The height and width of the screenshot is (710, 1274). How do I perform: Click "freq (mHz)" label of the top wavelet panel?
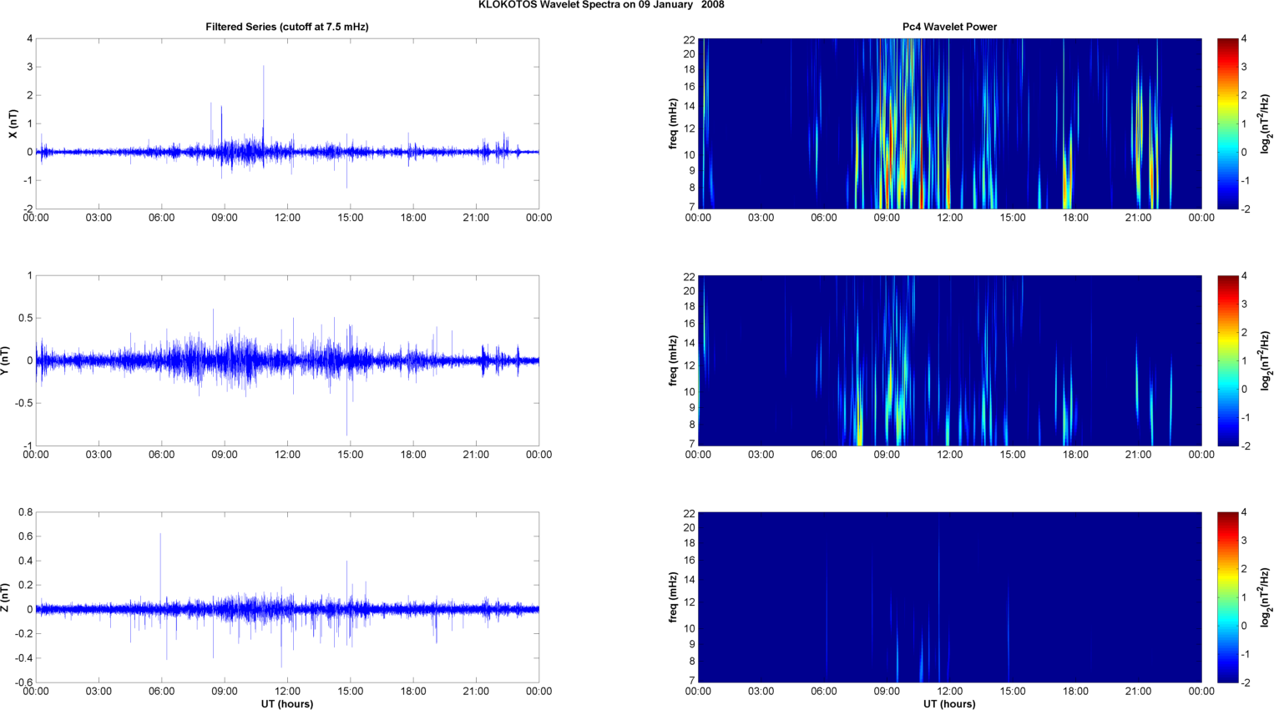click(673, 123)
